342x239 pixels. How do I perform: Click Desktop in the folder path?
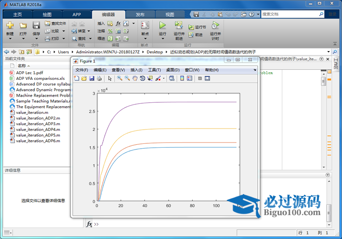click(154, 52)
